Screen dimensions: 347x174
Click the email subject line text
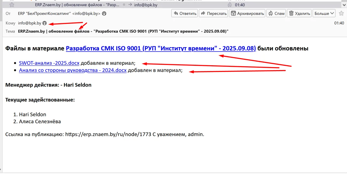coord(123,31)
